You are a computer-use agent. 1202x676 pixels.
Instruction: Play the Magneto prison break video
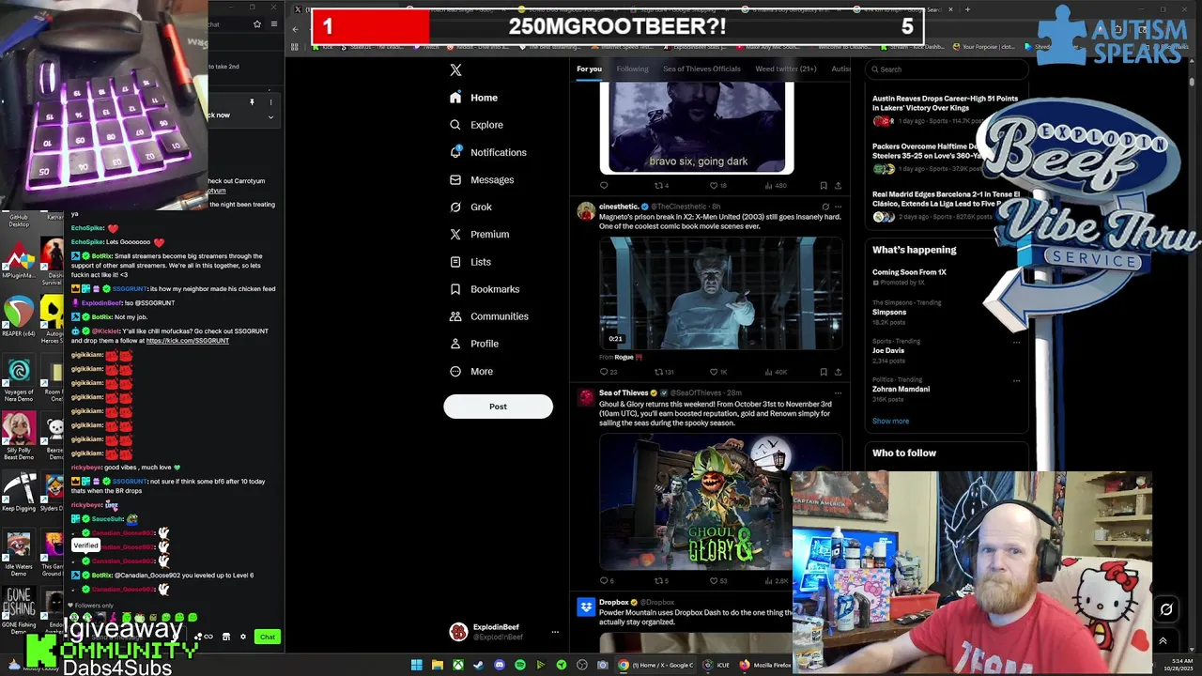(720, 293)
